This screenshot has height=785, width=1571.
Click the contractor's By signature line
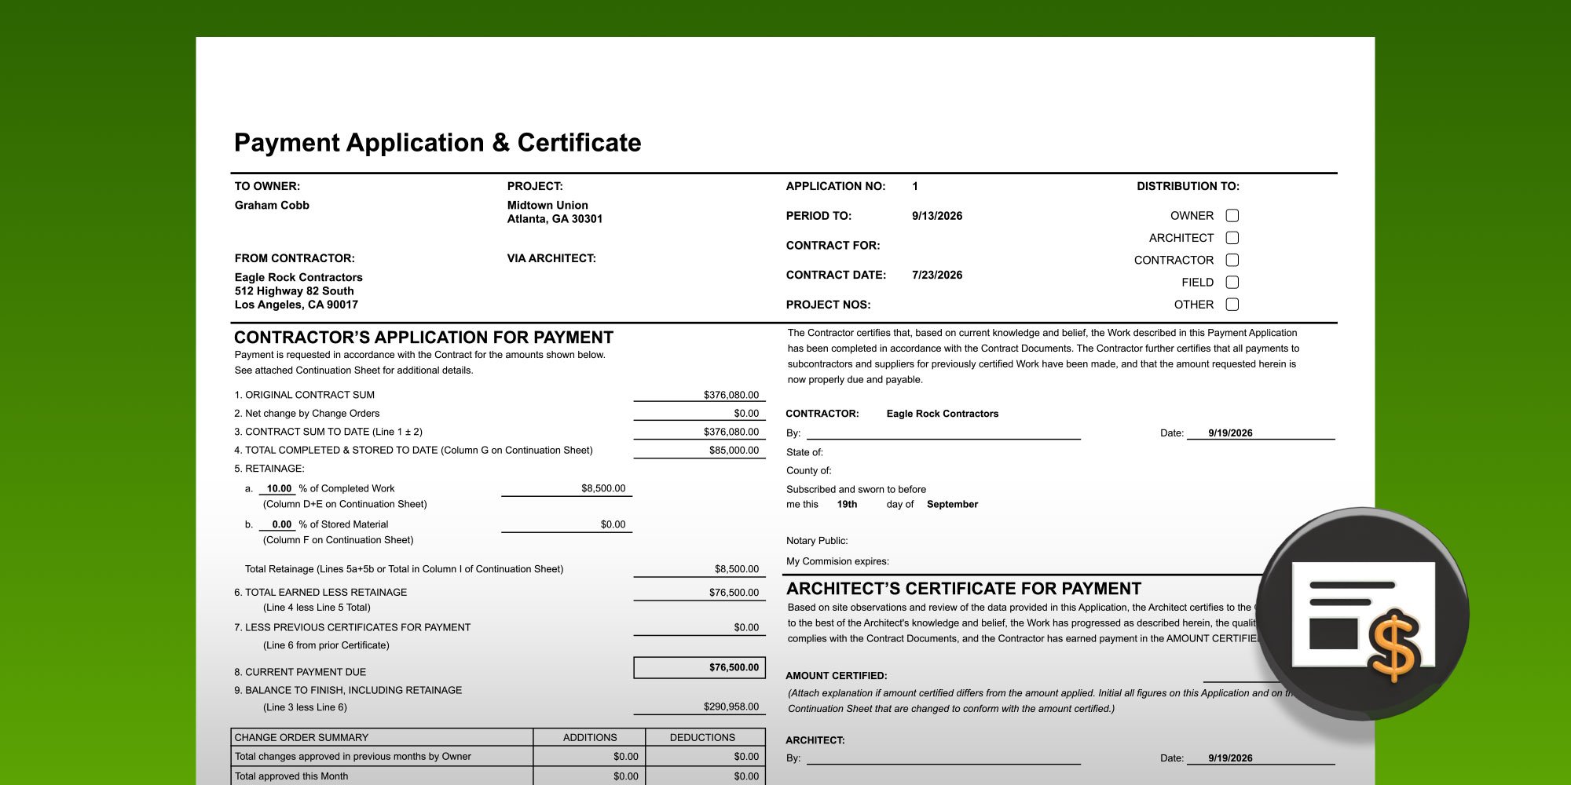(x=943, y=434)
